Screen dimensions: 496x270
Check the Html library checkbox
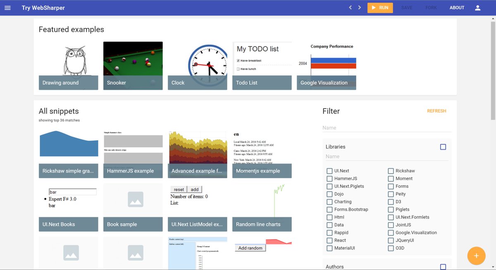point(329,217)
